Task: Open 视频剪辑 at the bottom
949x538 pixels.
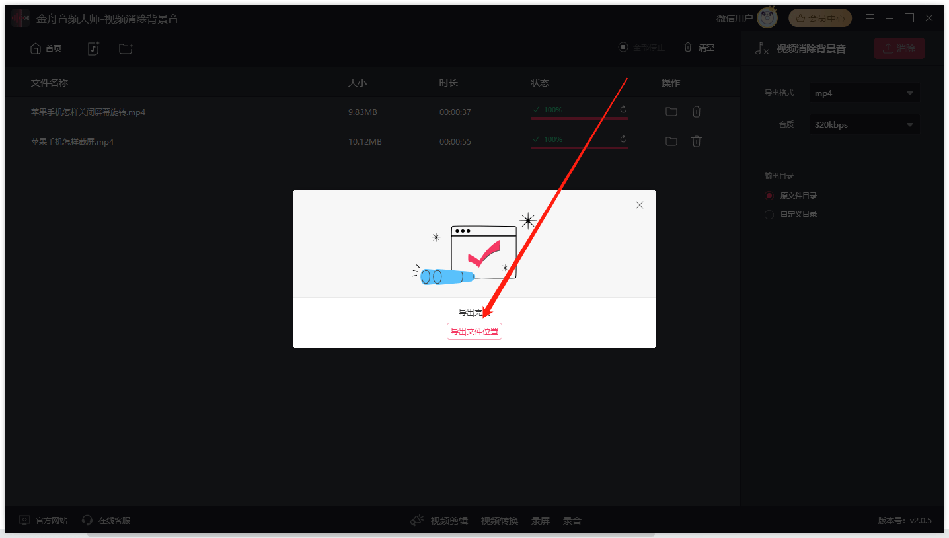Action: point(449,521)
